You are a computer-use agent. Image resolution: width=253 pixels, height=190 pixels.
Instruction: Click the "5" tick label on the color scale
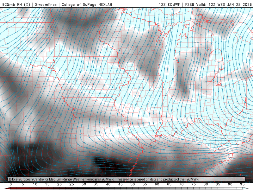point(23,184)
